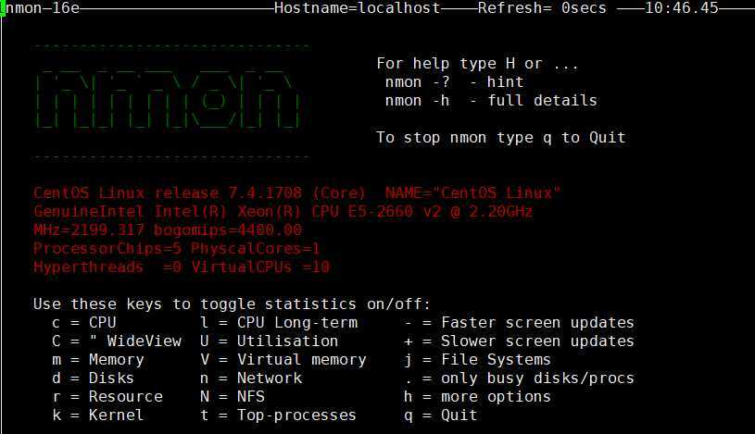Click the 'k = Kernel' entry
The height and width of the screenshot is (434, 755).
[98, 415]
